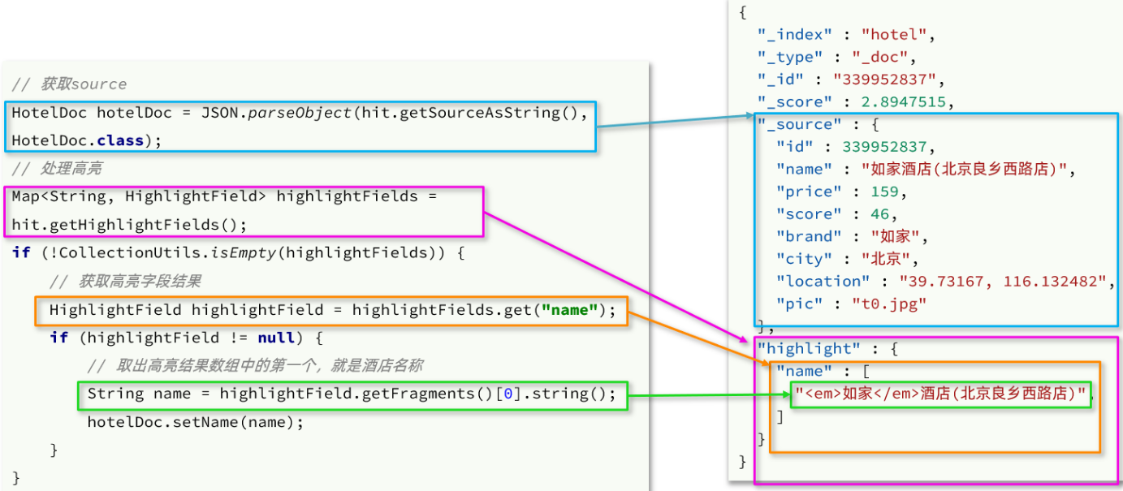This screenshot has height=491, width=1123.
Task: Click the line "if (highlightField != null) {"
Action: click(x=187, y=338)
